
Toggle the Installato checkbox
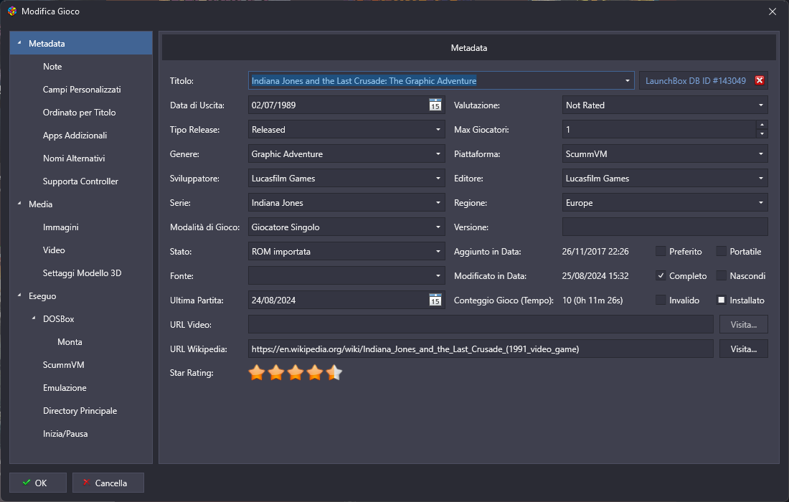[x=721, y=300]
